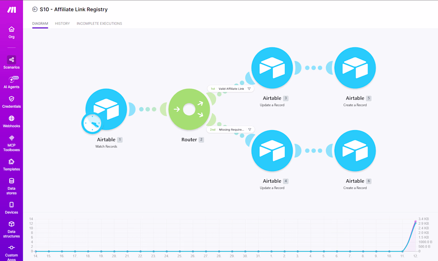438x261 pixels.
Task: Click the peak data point on day 12
Action: pyautogui.click(x=415, y=222)
